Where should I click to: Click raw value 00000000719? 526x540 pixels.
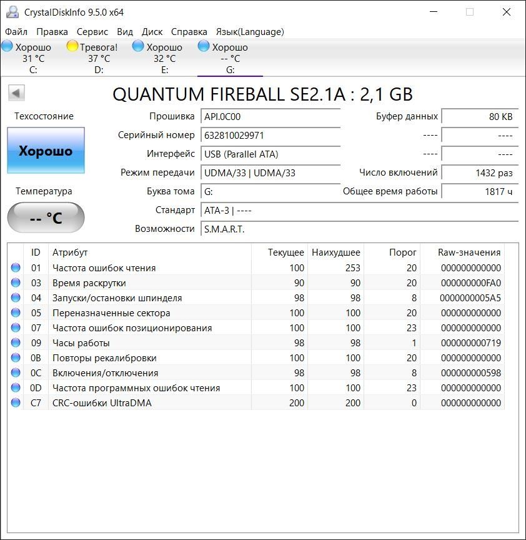click(470, 342)
